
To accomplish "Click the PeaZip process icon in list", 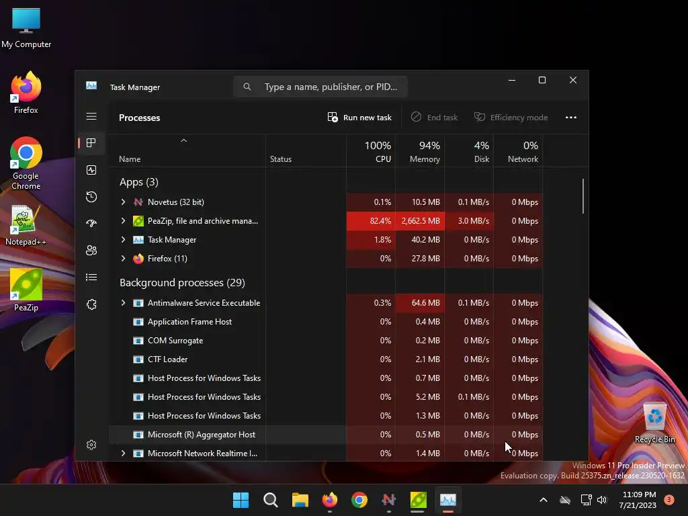I will 138,221.
